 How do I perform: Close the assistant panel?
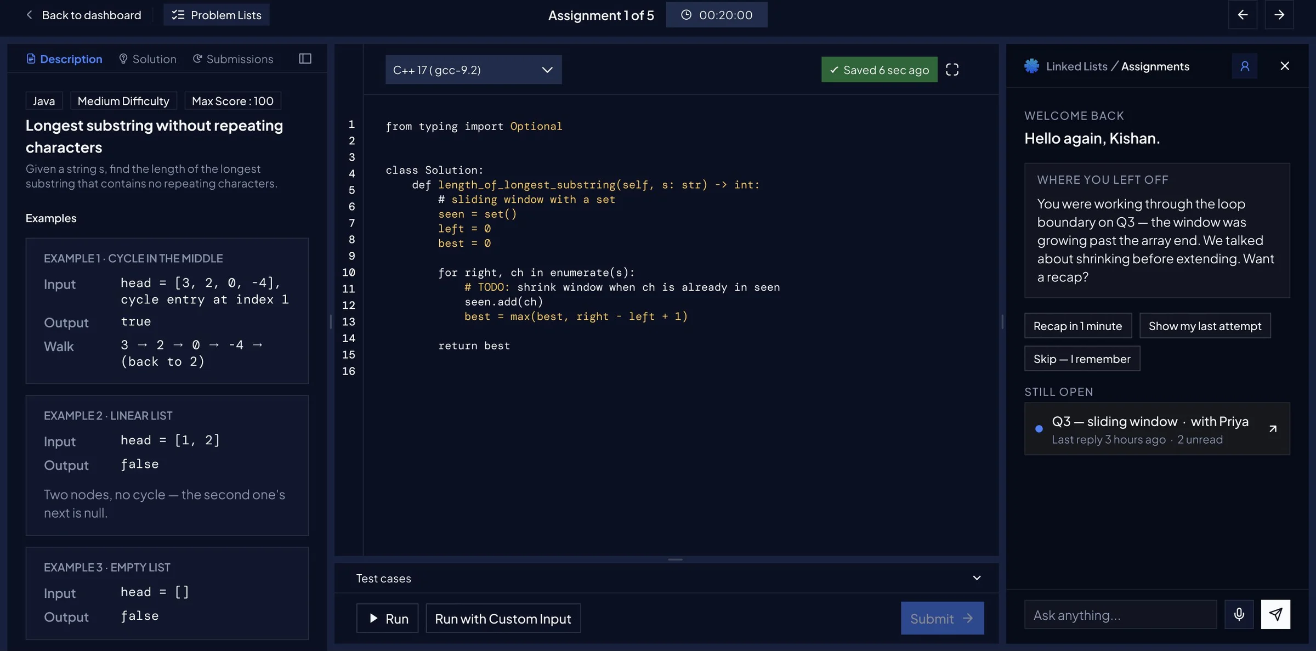tap(1285, 66)
